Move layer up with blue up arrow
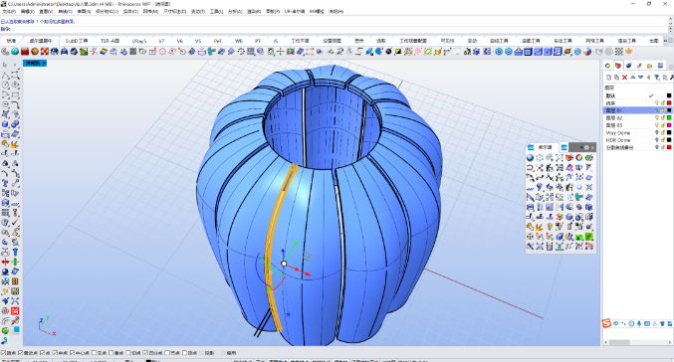Image resolution: width=674 pixels, height=362 pixels. pos(633,78)
